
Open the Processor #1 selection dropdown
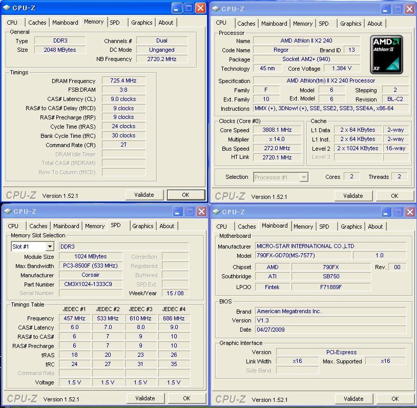pyautogui.click(x=304, y=177)
